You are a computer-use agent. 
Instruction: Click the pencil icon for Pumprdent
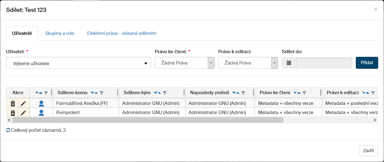coord(23,113)
